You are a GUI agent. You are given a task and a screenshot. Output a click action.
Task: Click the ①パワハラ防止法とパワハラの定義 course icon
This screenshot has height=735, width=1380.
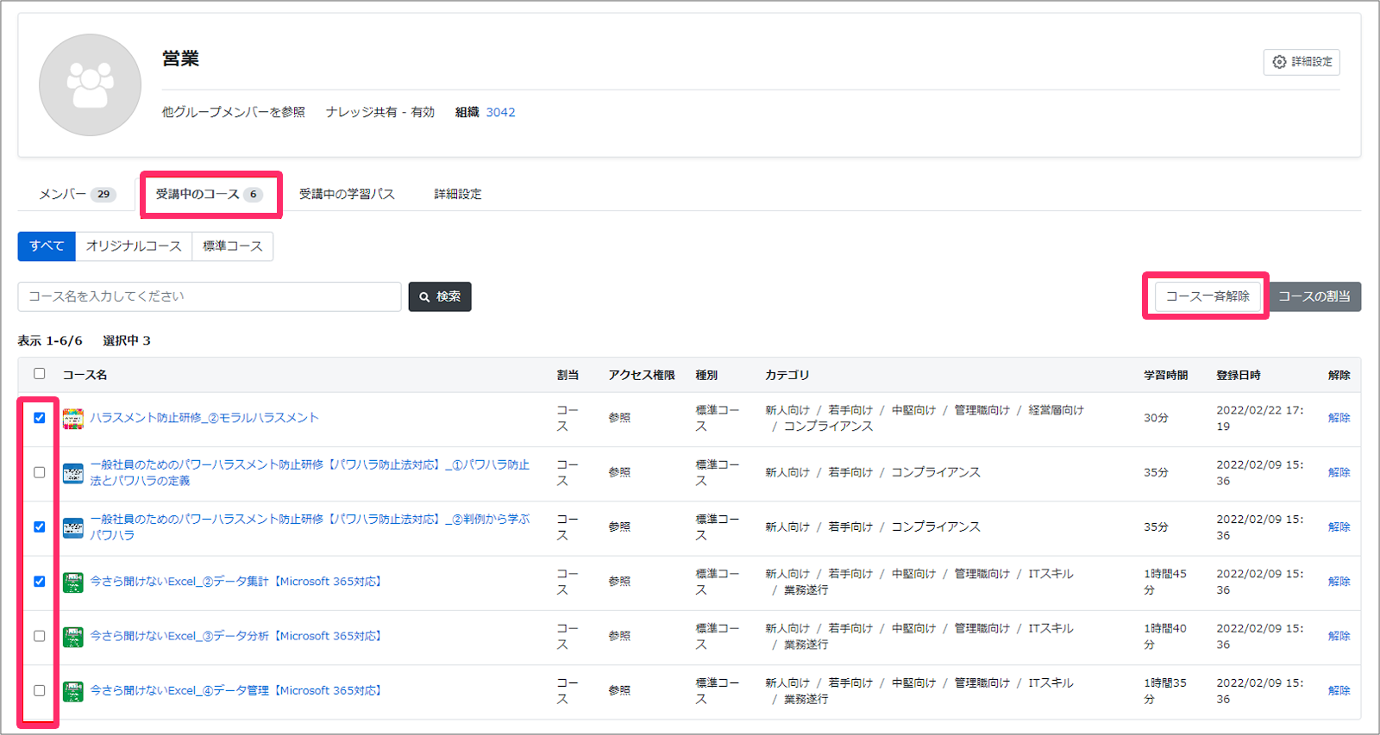(73, 473)
